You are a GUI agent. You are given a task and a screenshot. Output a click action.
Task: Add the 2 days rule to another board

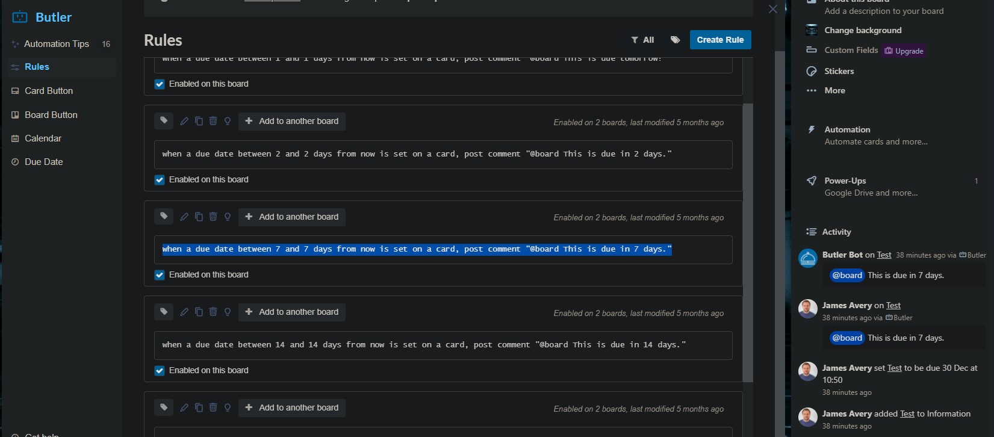pyautogui.click(x=292, y=121)
